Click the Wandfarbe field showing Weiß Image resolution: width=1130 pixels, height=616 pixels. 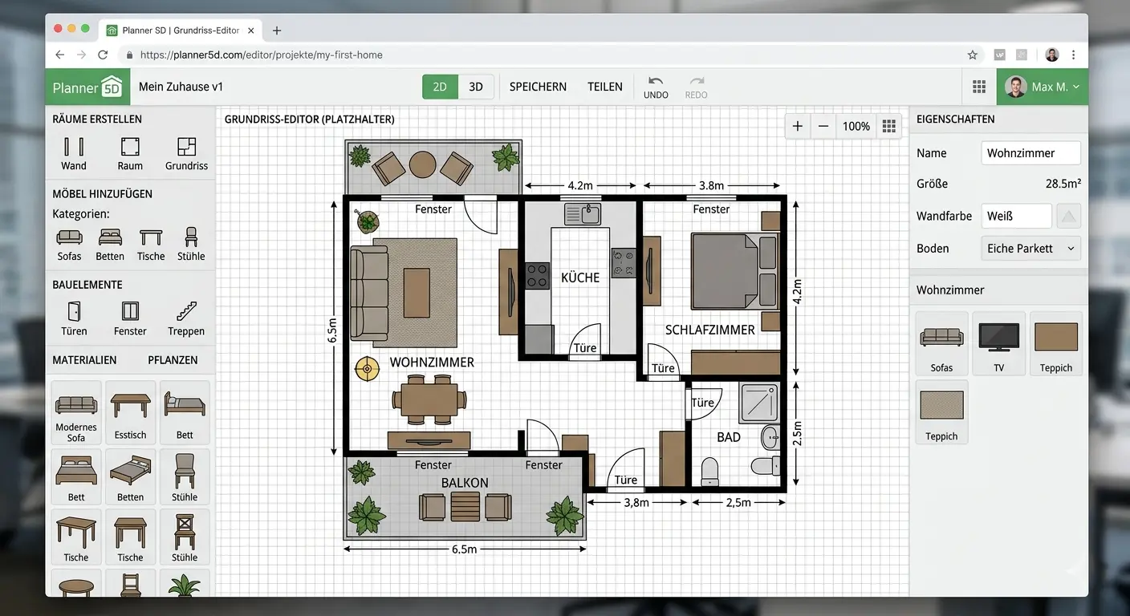coord(1016,216)
